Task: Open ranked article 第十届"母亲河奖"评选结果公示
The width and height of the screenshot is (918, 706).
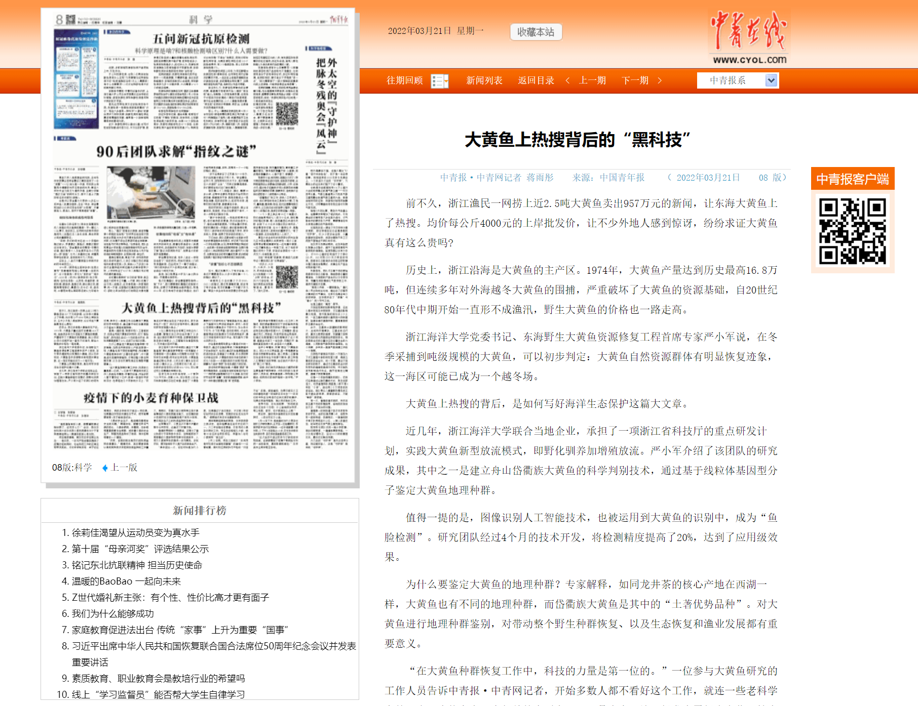Action: 140,549
